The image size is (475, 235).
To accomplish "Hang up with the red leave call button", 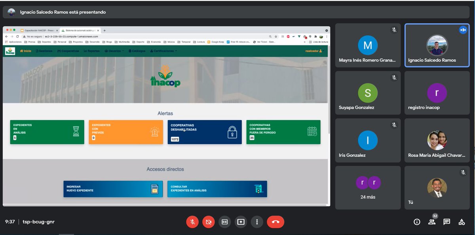I will click(275, 222).
